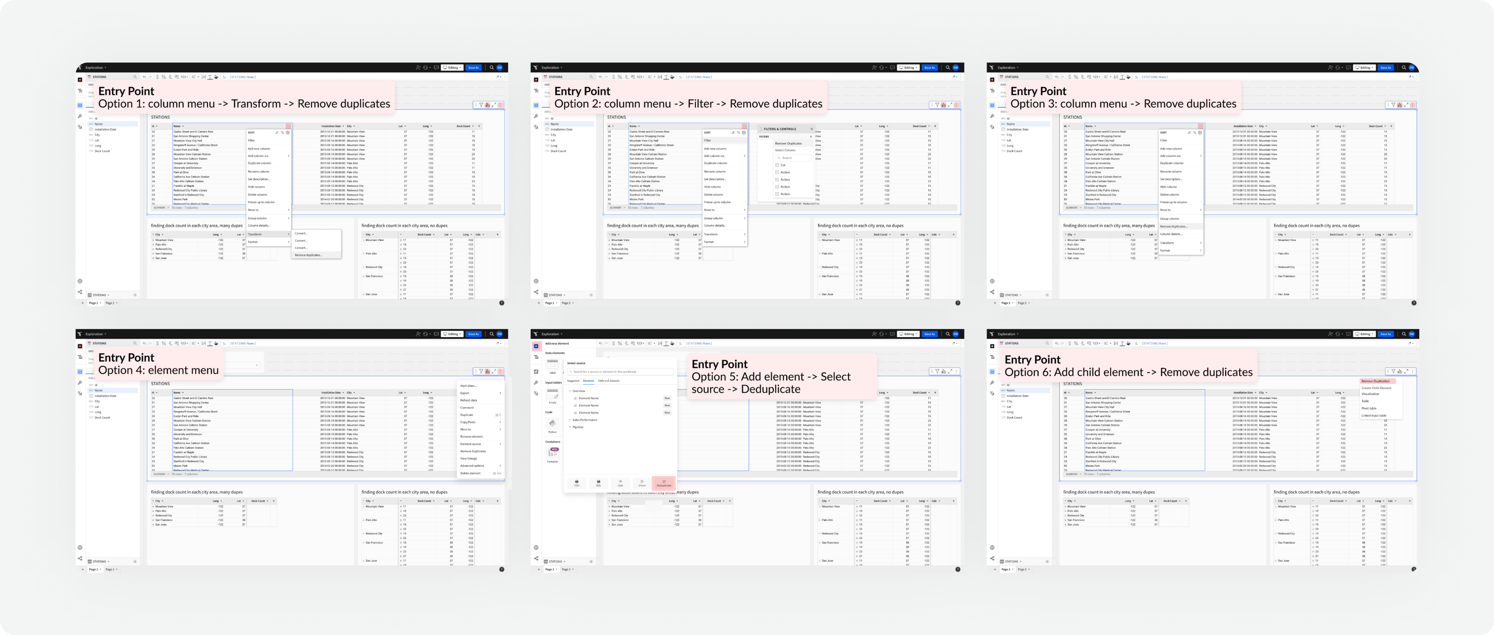Viewport: 1494px width, 635px height.
Task: Close the Filters & Controls panel in Option 2
Action: pos(811,129)
